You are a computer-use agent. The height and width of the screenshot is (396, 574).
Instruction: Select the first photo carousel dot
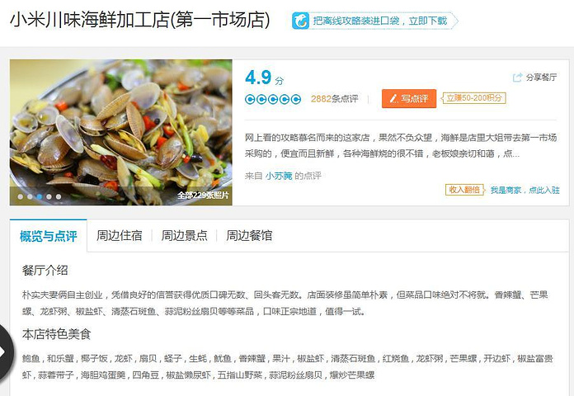(x=21, y=196)
